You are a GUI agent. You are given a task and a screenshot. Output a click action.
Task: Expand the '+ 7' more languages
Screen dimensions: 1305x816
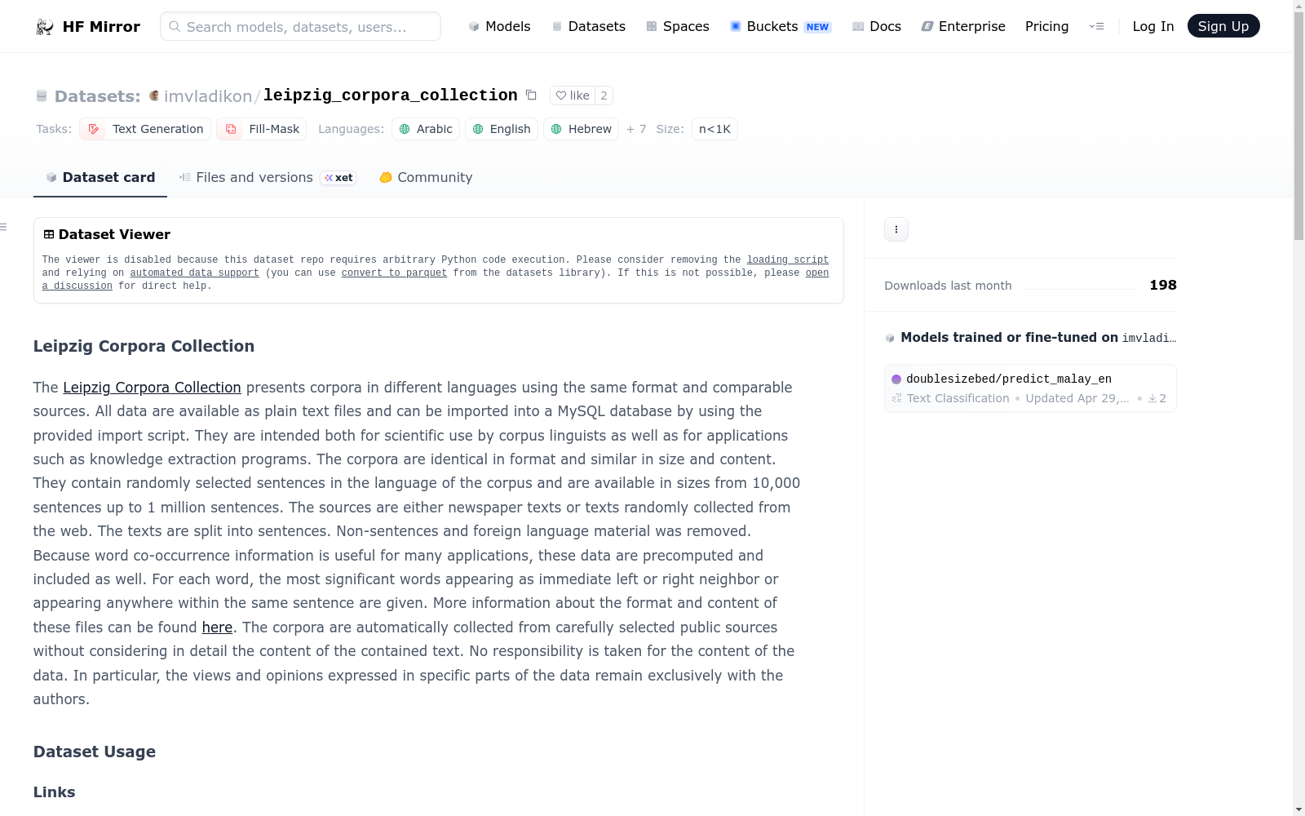pyautogui.click(x=636, y=129)
